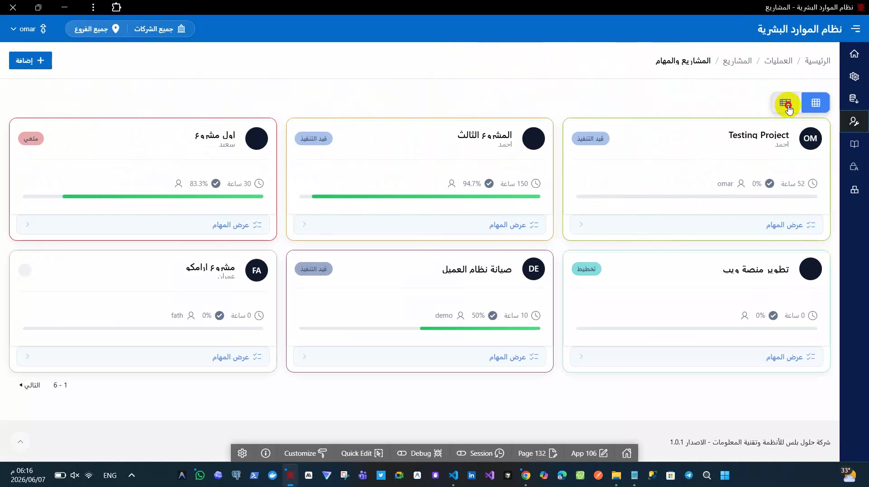Click the OM avatar on Testing Project
Image resolution: width=869 pixels, height=487 pixels.
point(810,138)
